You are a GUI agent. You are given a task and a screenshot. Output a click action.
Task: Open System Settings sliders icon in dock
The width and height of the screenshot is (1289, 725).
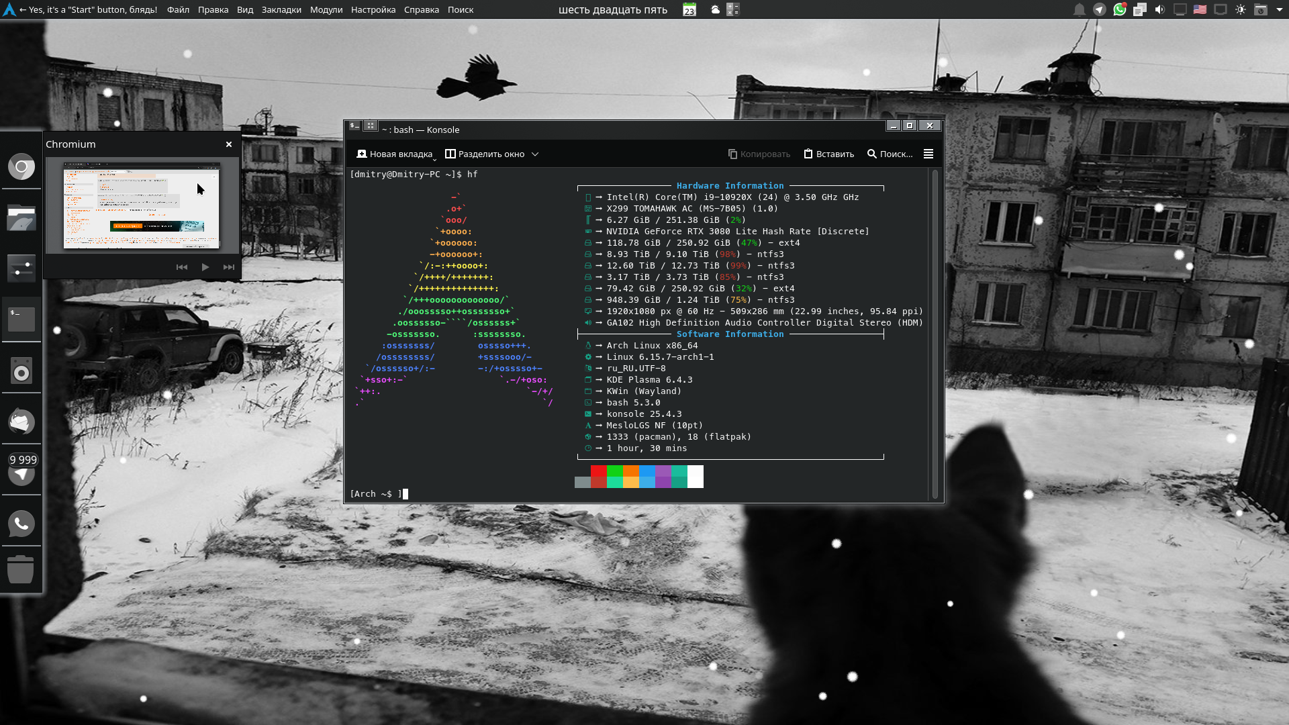[x=21, y=268]
